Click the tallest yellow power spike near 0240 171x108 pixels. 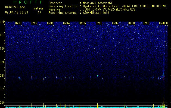[x=164, y=103]
